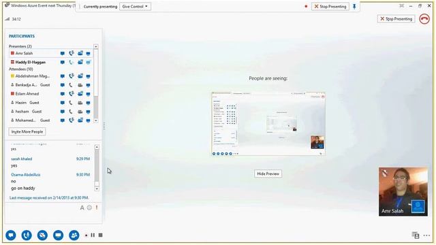This screenshot has height=245, width=436.
Task: Pause the meeting recording
Action: [93, 235]
